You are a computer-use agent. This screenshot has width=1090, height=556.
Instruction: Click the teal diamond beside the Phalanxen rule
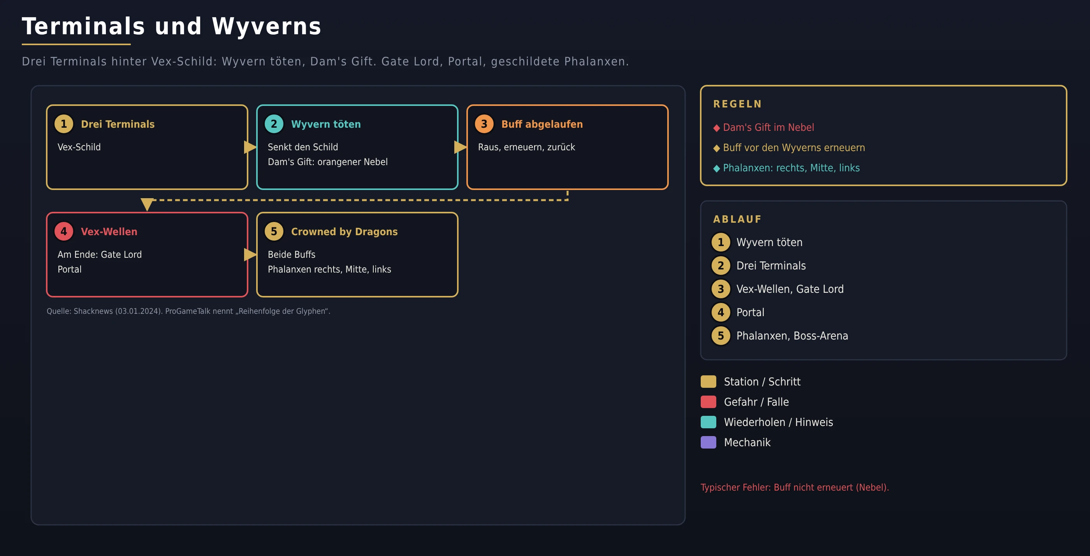tap(716, 169)
